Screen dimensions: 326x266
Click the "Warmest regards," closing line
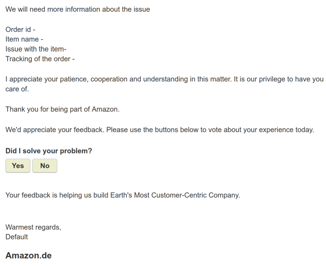33,227
